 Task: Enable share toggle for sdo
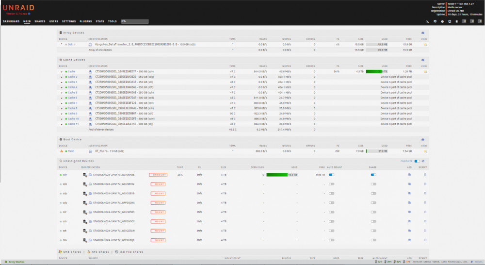[373, 184]
